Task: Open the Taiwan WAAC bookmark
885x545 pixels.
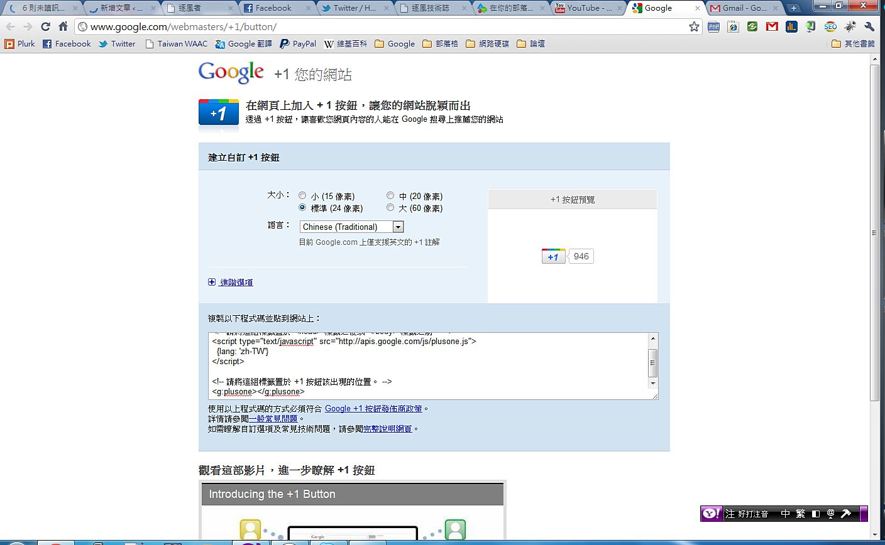Action: [x=176, y=44]
